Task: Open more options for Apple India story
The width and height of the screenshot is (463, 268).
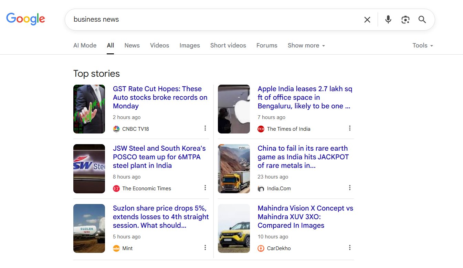Action: click(x=350, y=128)
